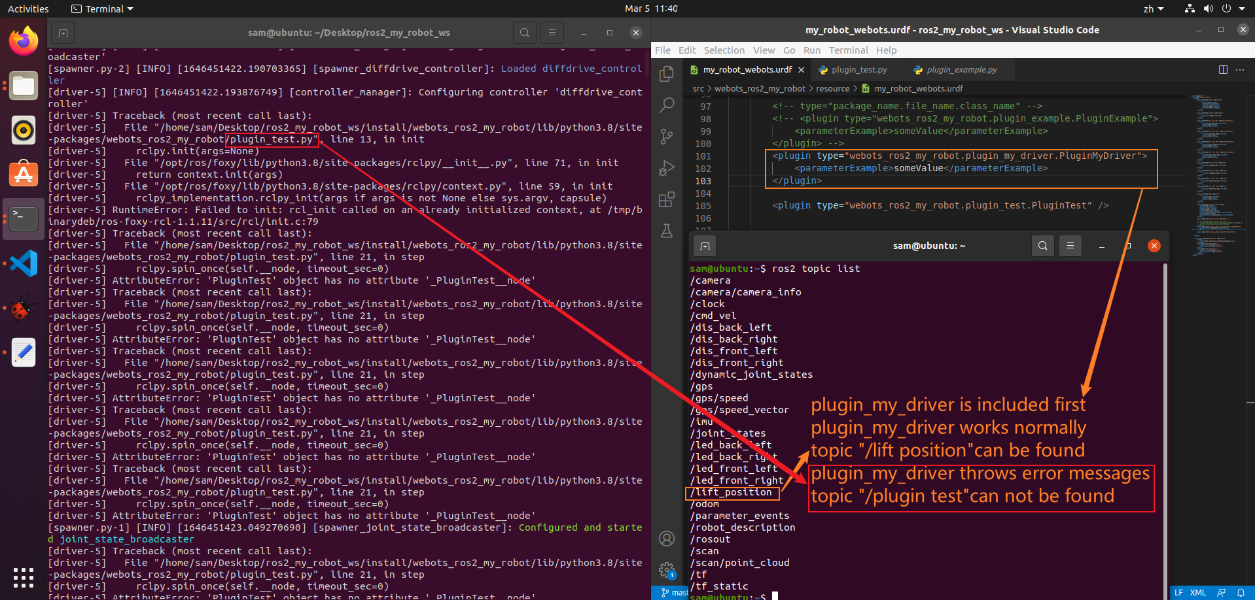
Task: Open the Source Control view
Action: tap(666, 136)
